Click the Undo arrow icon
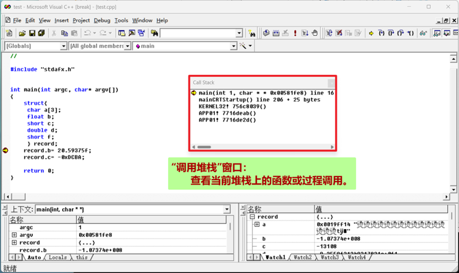The width and height of the screenshot is (459, 273). click(x=87, y=33)
